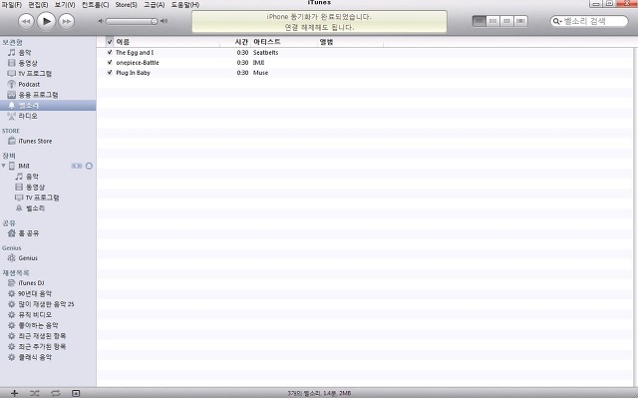The height and width of the screenshot is (398, 638).
Task: Open the search magnifier dropdown
Action: 556,21
